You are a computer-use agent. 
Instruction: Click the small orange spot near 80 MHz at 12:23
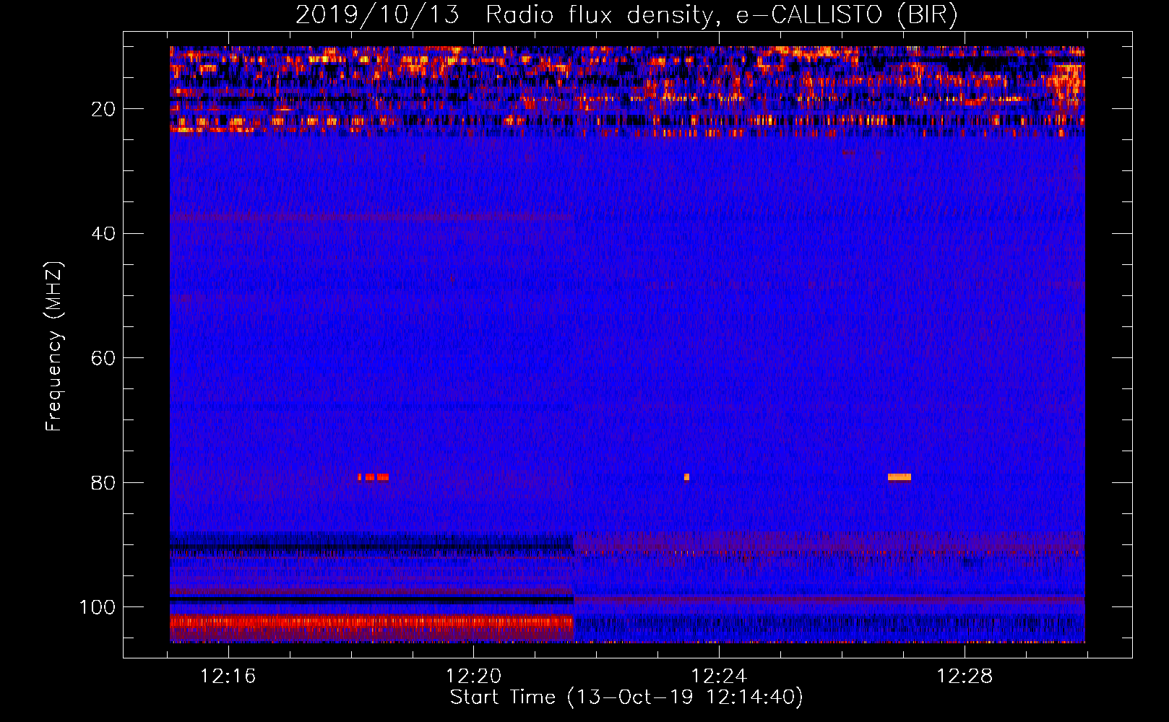(x=686, y=477)
